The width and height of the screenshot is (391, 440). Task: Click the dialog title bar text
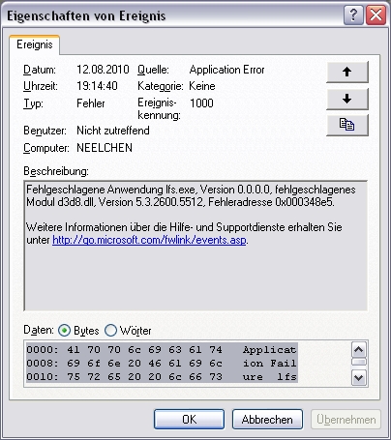pos(86,15)
